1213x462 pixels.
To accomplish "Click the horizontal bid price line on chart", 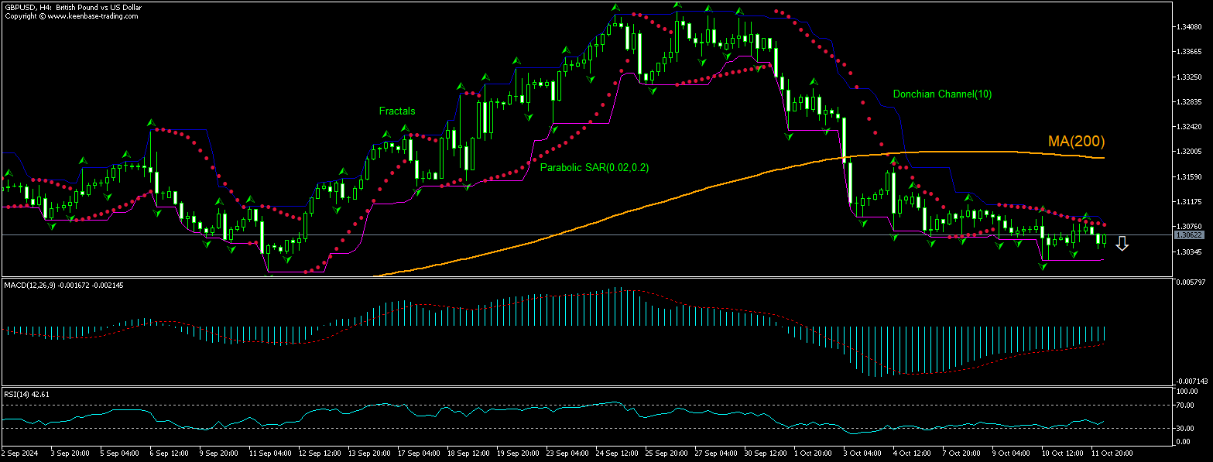I will 464,234.
